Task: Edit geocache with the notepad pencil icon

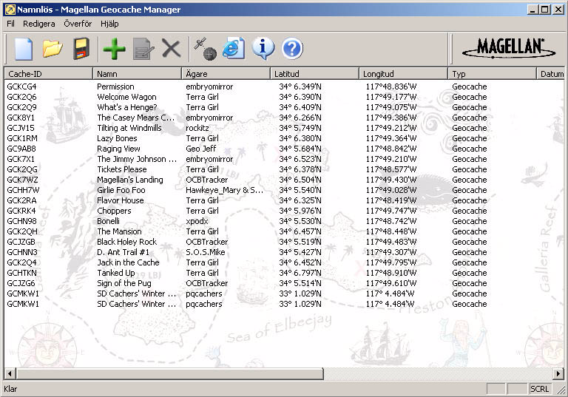Action: (143, 49)
